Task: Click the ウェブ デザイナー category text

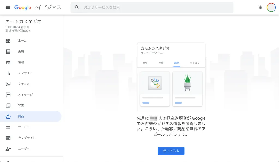Action: (152, 53)
